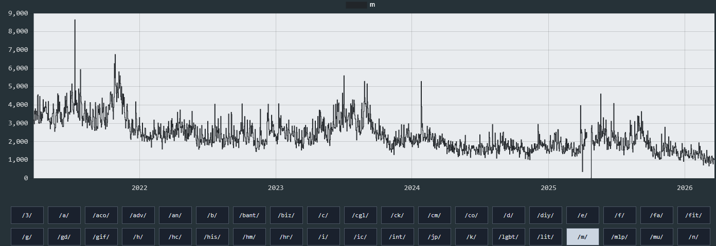The width and height of the screenshot is (716, 246).
Task: Pick the /c/ board button
Action: (x=324, y=215)
